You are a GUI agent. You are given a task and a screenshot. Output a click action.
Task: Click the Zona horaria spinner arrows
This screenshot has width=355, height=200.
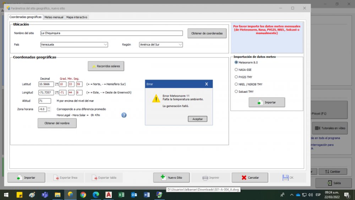click(x=49, y=109)
